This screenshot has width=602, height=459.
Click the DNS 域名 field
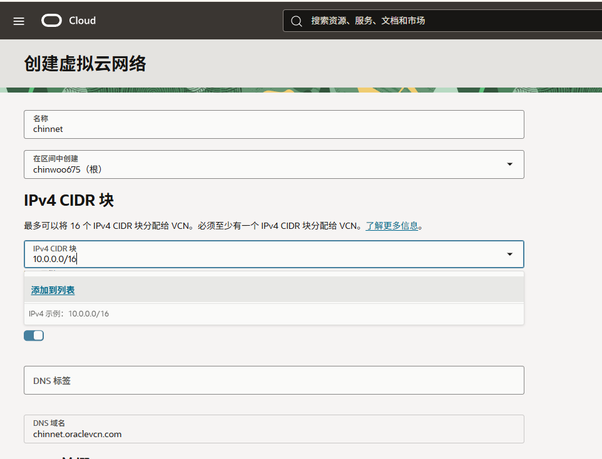click(x=273, y=429)
